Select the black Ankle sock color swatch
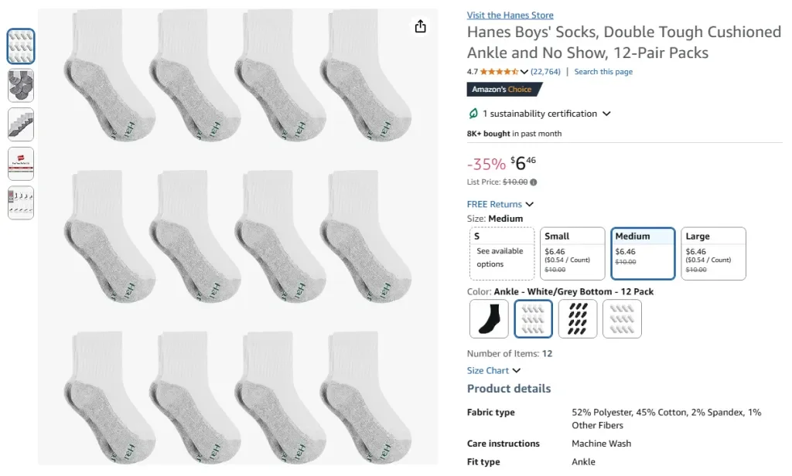The width and height of the screenshot is (792, 476). point(488,318)
